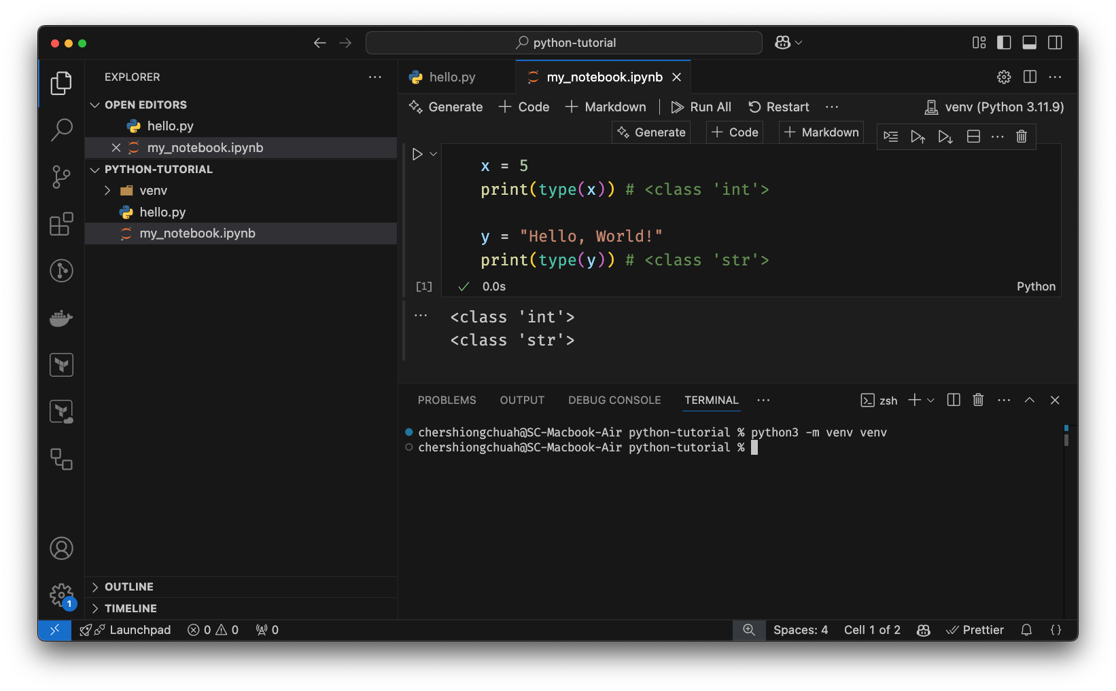
Task: Select the venv (Python 3.11.9) kernel
Action: [x=994, y=107]
